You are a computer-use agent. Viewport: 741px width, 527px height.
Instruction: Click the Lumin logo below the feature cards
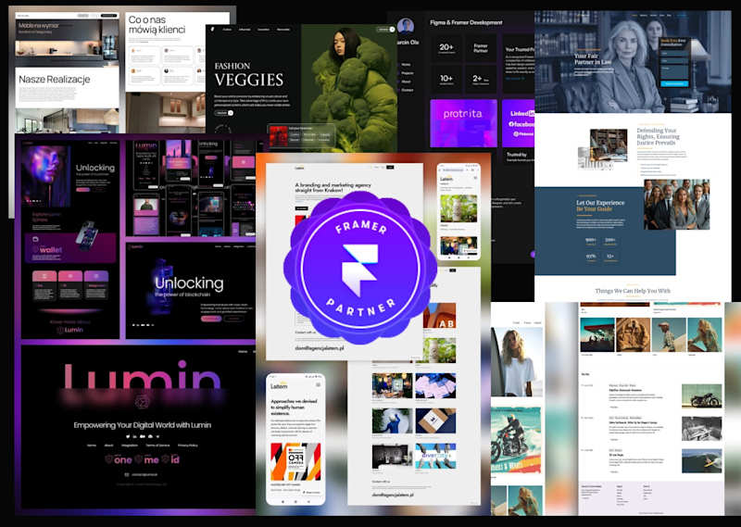click(70, 330)
